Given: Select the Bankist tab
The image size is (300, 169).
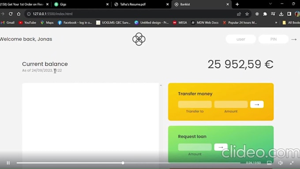Looking at the screenshot, I should [201, 4].
